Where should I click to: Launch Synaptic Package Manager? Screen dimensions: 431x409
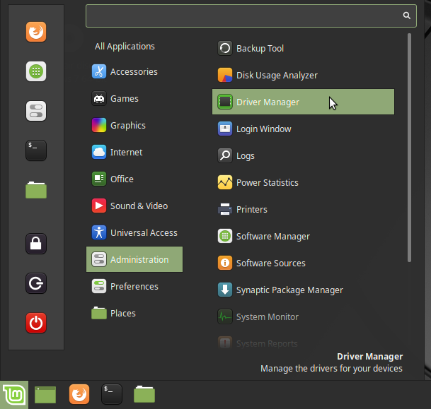pyautogui.click(x=303, y=290)
